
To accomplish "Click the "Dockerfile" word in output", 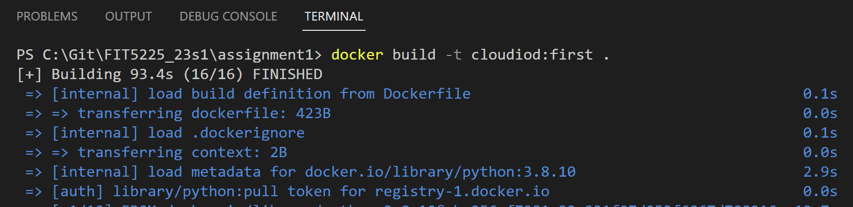I will (x=427, y=94).
